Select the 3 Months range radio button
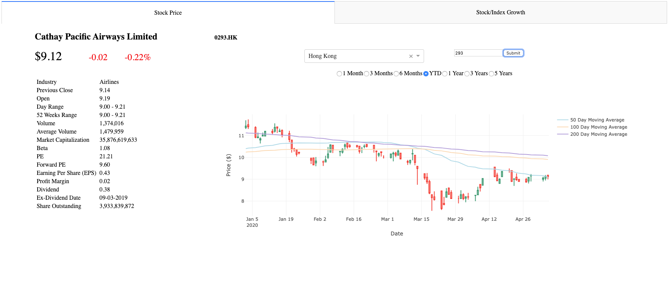Viewport: 669px width, 293px height. click(366, 74)
